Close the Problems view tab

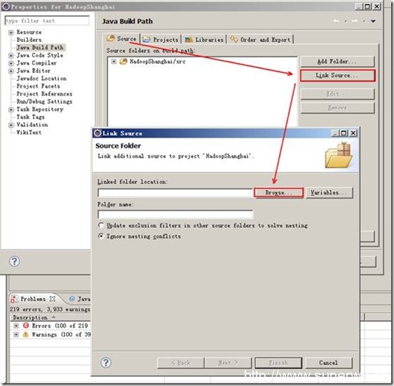pyautogui.click(x=53, y=299)
